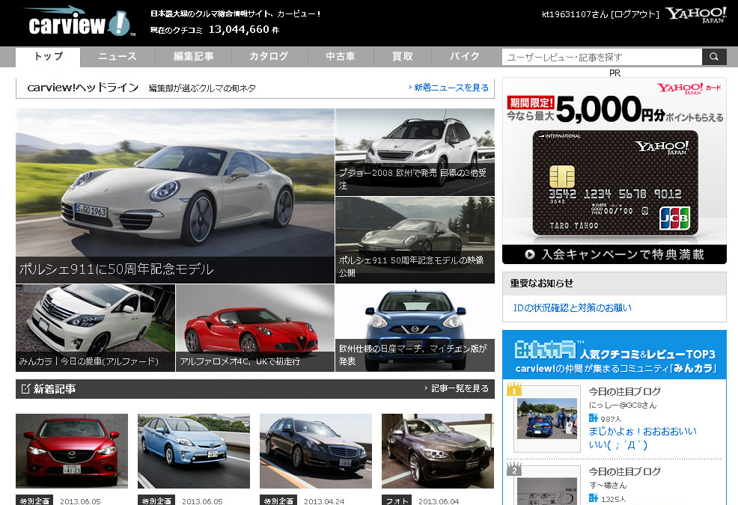This screenshot has height=505, width=738.
Task: Focus the ユーザーレビュー・記事を探す search field
Action: click(603, 57)
